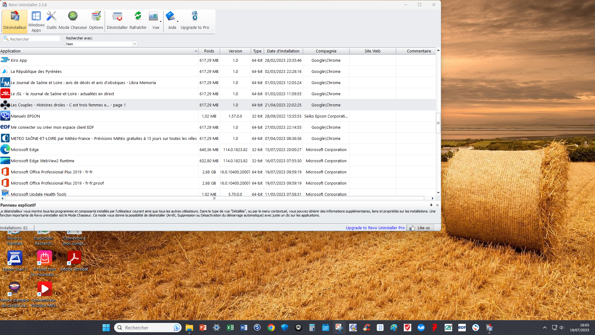Open the Options dialog
The image size is (595, 335).
pyautogui.click(x=96, y=21)
